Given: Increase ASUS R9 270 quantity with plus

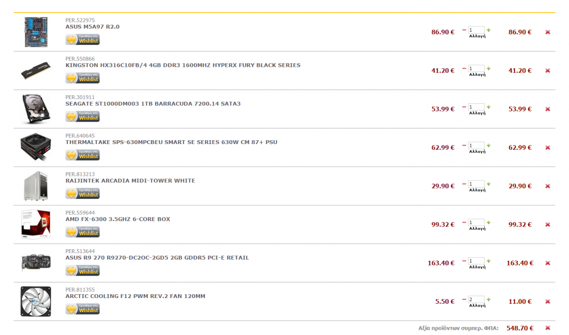Looking at the screenshot, I should [488, 261].
